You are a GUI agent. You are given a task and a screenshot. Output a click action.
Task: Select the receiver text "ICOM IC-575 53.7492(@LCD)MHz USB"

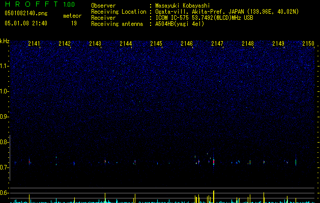click(204, 18)
